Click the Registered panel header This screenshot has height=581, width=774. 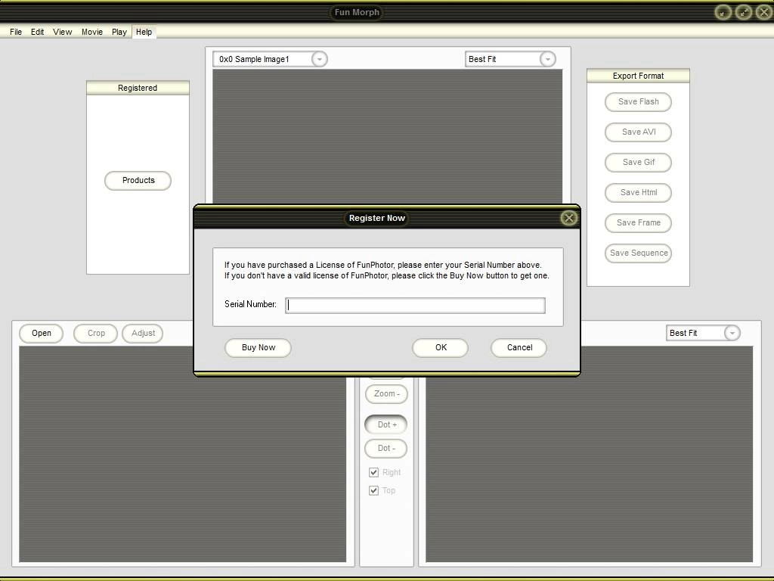(x=138, y=88)
